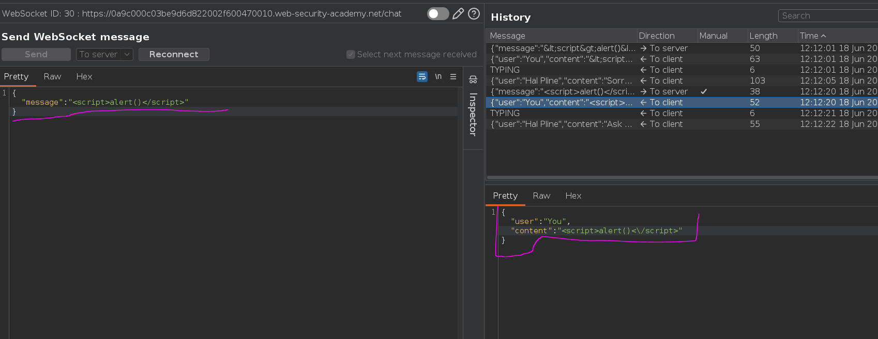
Task: Click the "user":"You" line in response viewer
Action: (540, 221)
